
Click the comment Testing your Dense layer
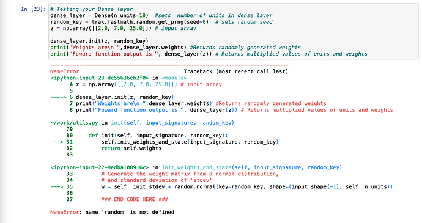(x=91, y=9)
